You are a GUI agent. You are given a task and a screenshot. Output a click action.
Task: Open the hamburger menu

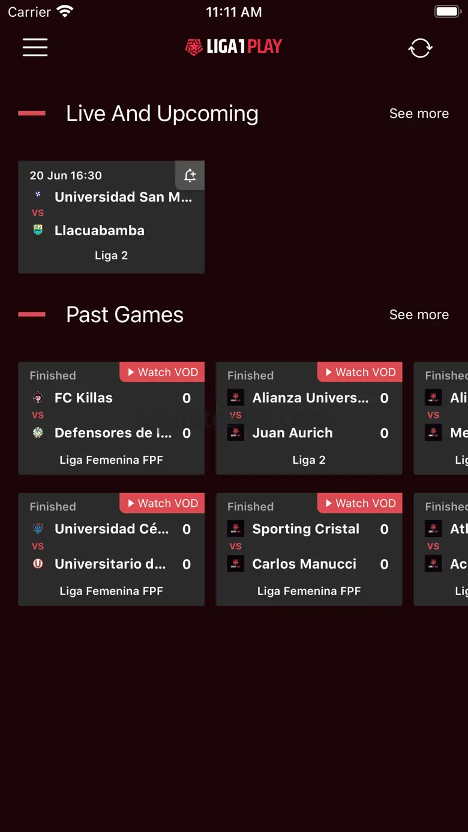click(35, 47)
